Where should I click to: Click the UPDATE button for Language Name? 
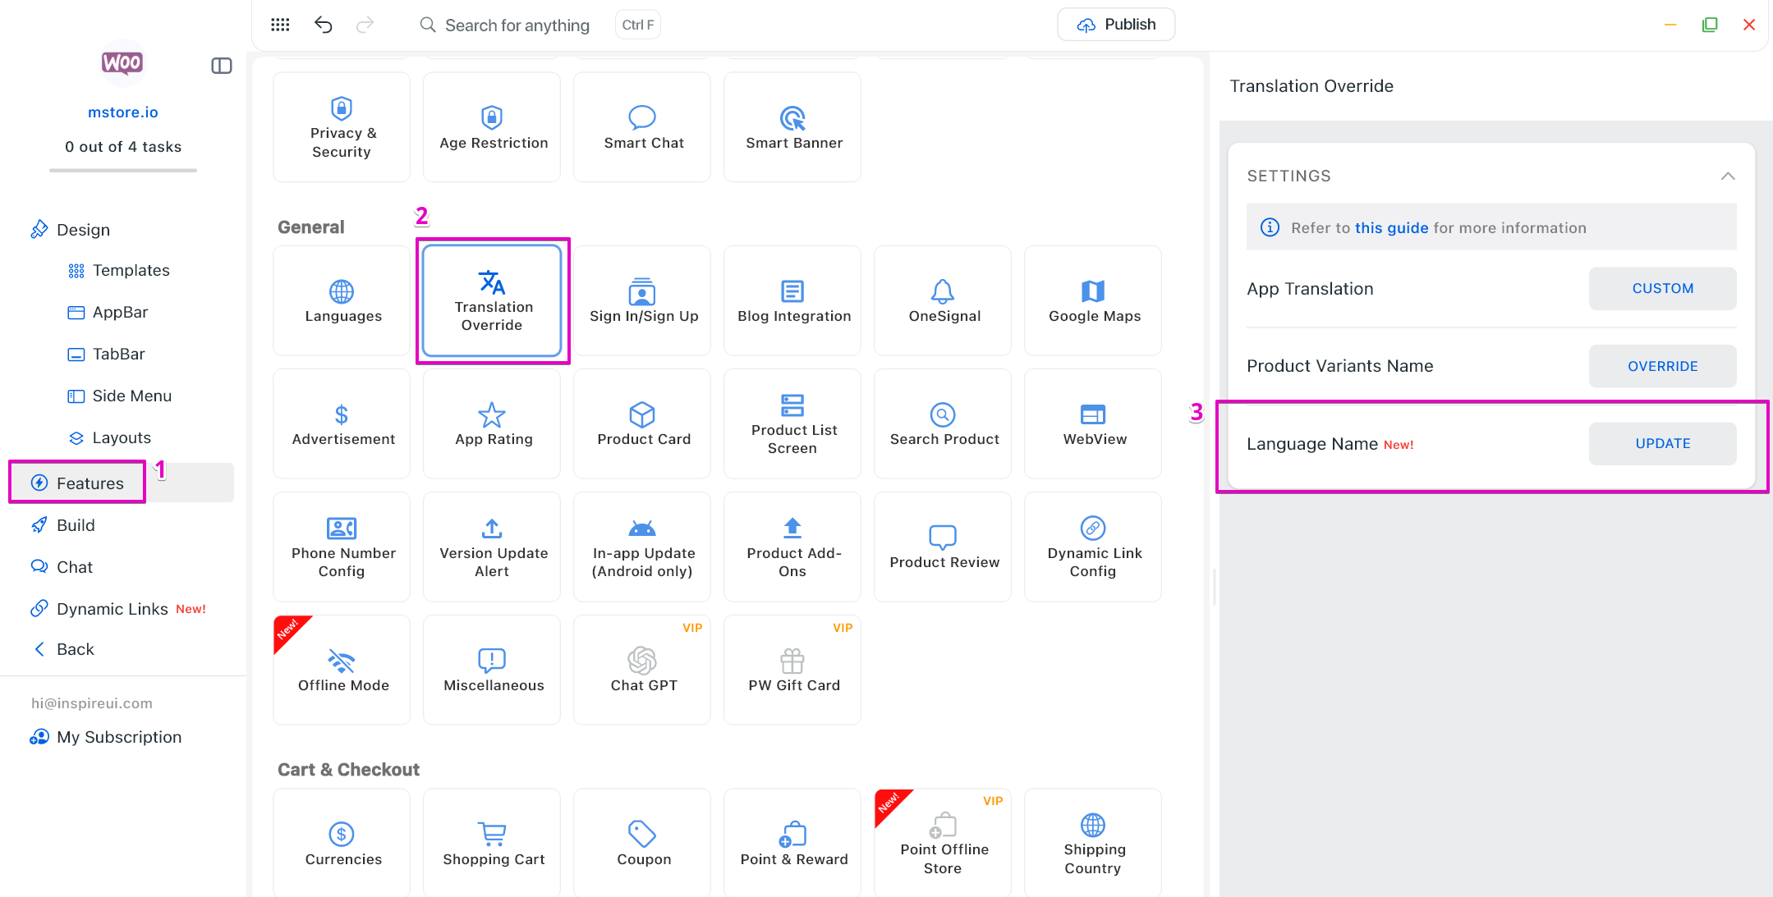pos(1662,443)
